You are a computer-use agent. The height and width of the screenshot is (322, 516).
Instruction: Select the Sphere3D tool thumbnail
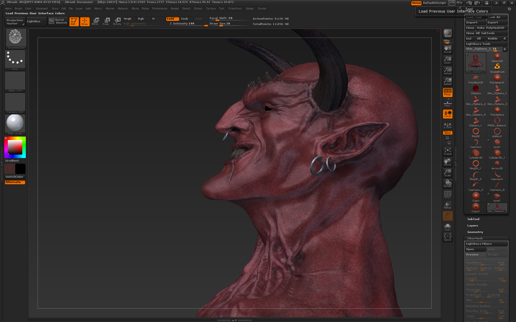coord(497,57)
